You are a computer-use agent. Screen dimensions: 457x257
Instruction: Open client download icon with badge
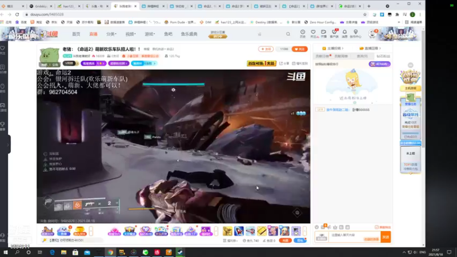(334, 34)
